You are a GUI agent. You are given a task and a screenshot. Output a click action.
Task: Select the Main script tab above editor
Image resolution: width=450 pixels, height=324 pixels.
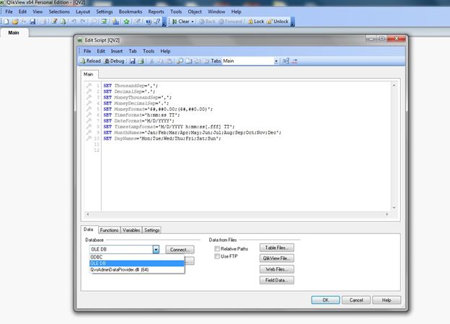(89, 74)
